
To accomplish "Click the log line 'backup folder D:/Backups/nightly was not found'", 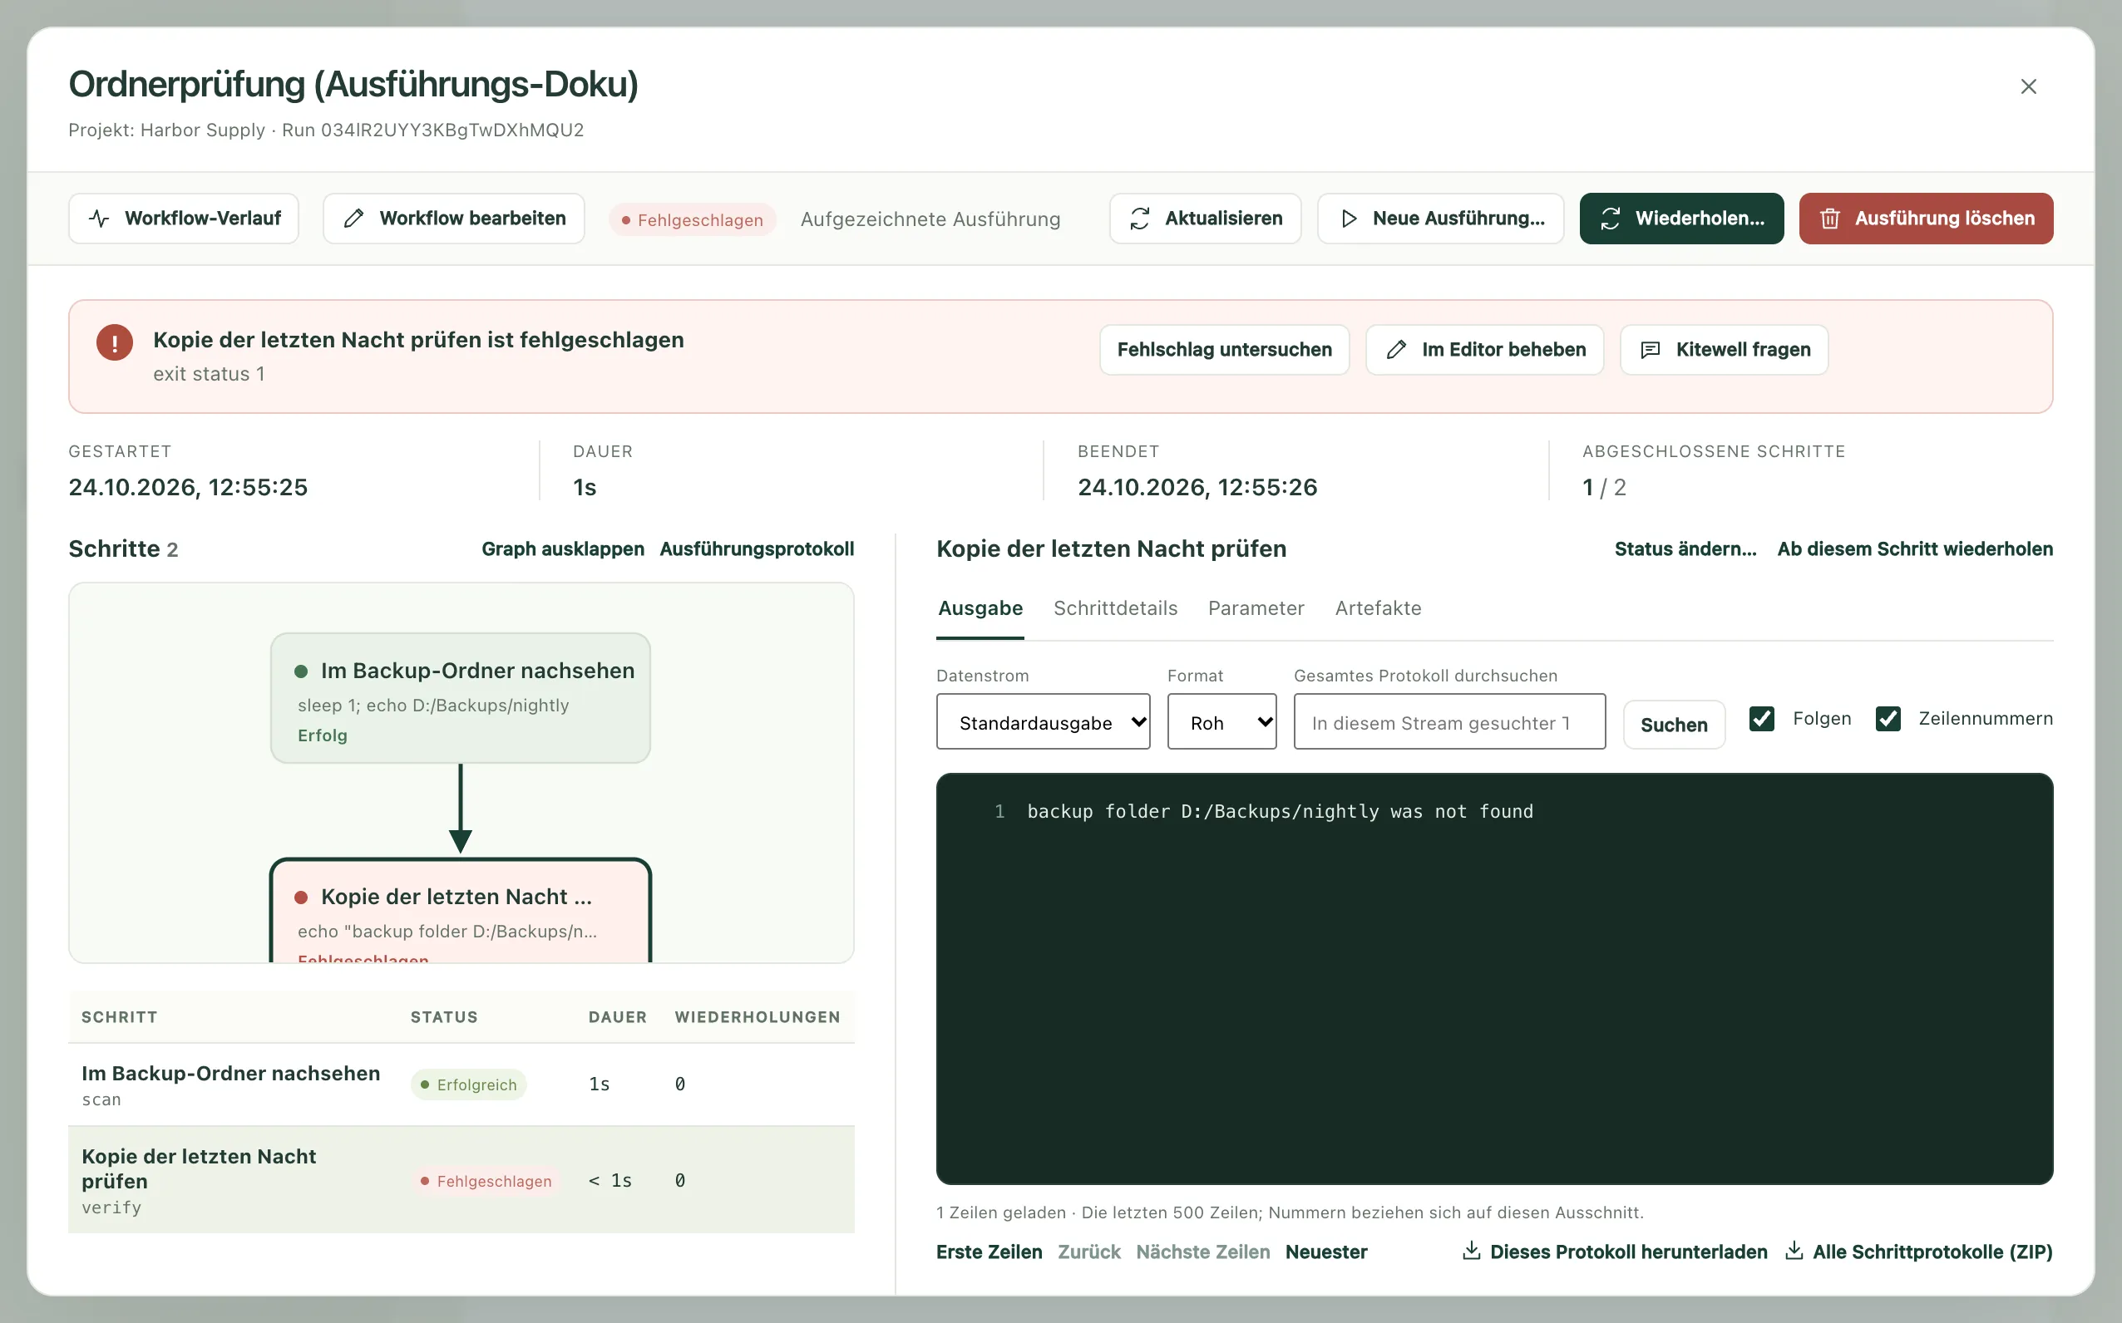I will 1279,812.
